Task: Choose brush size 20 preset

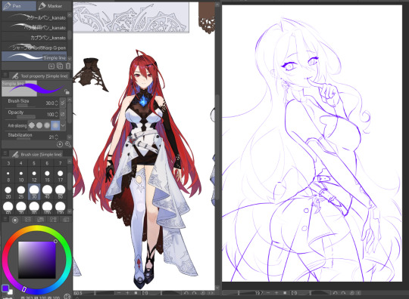Action: point(8,192)
